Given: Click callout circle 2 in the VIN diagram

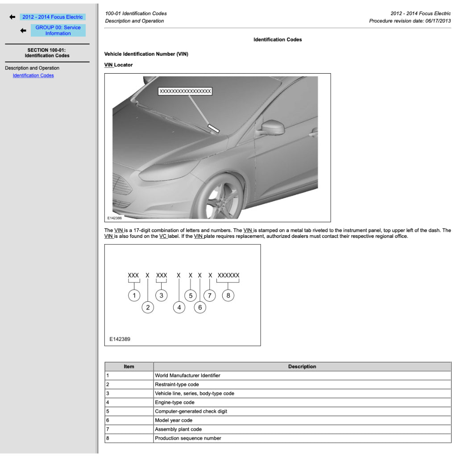Looking at the screenshot, I should coord(148,307).
